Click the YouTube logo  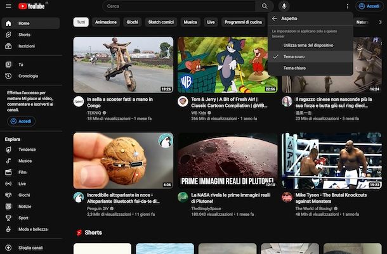[31, 6]
